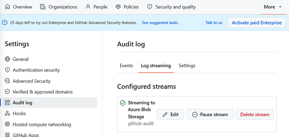Click the verified badge icon beside approved domains
Screen dimensions: 289x137
[x=7, y=92]
